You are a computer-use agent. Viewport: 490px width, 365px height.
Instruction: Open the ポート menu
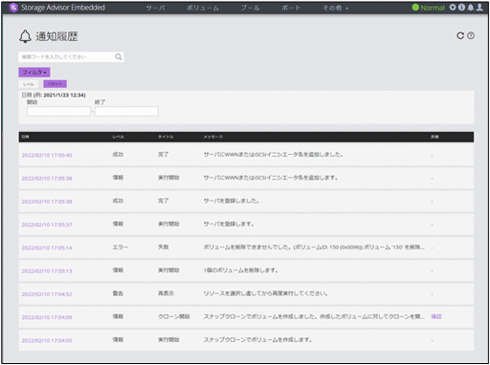[x=291, y=8]
